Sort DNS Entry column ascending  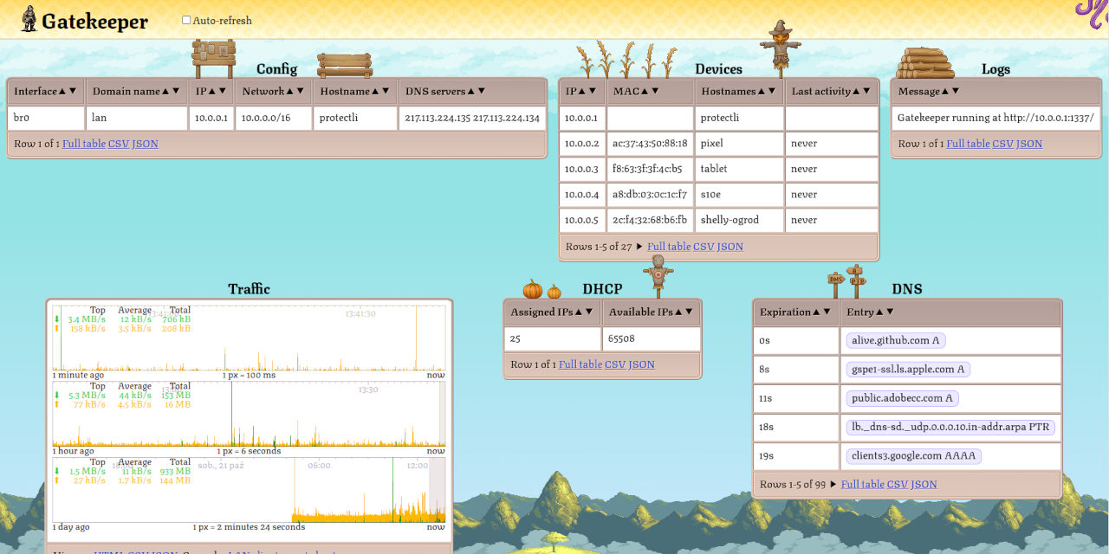click(879, 312)
